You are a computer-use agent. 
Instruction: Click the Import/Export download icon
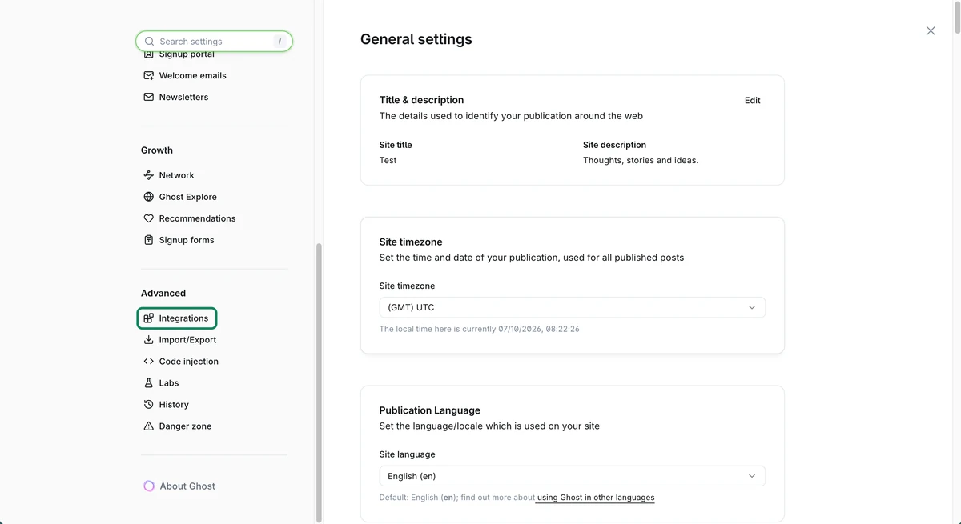148,340
